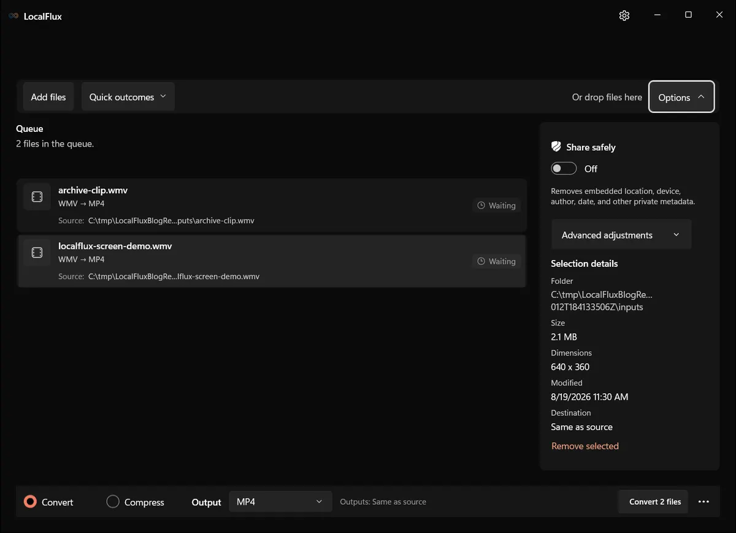Click the '8/19/2026 11:30 AM' modified date
The height and width of the screenshot is (533, 736).
[589, 397]
